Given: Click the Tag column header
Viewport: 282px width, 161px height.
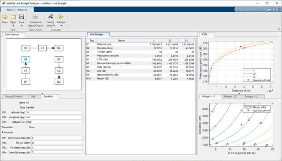Looking at the screenshot, I should tap(92, 40).
